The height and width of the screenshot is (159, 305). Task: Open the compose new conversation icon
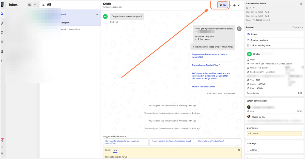[x=29, y=5]
